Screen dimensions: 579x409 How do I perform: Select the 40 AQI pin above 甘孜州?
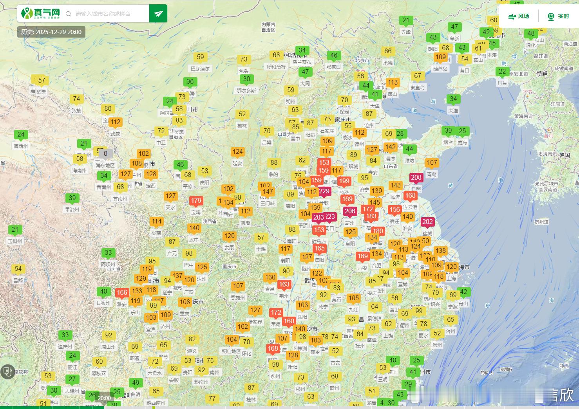click(103, 292)
